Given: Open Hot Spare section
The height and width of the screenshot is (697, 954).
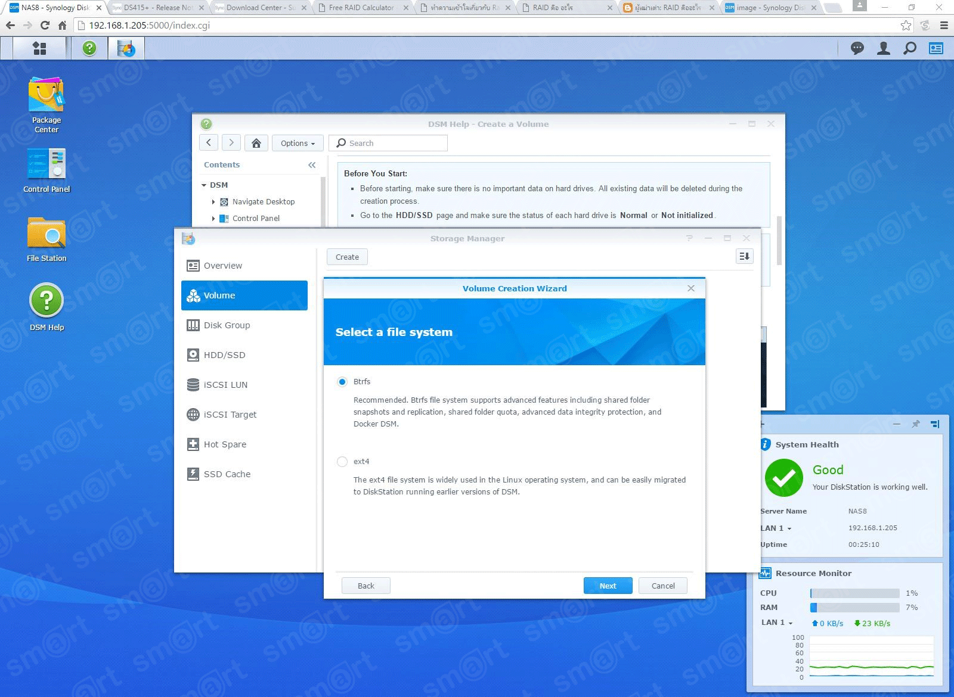Looking at the screenshot, I should (244, 444).
